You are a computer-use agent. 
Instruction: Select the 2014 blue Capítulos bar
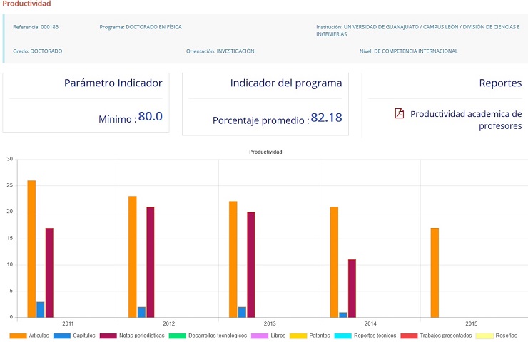(343, 315)
